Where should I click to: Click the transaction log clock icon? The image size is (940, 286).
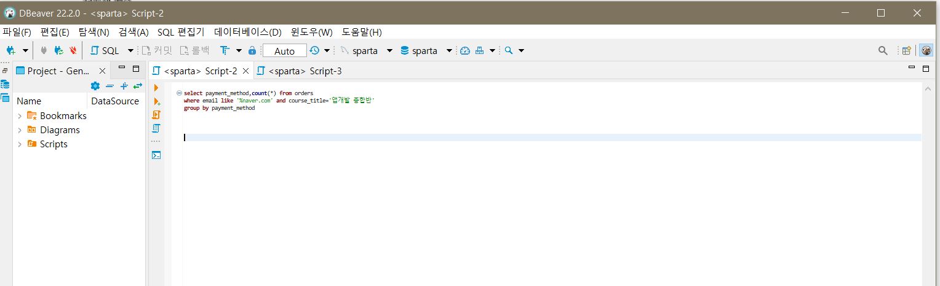314,51
